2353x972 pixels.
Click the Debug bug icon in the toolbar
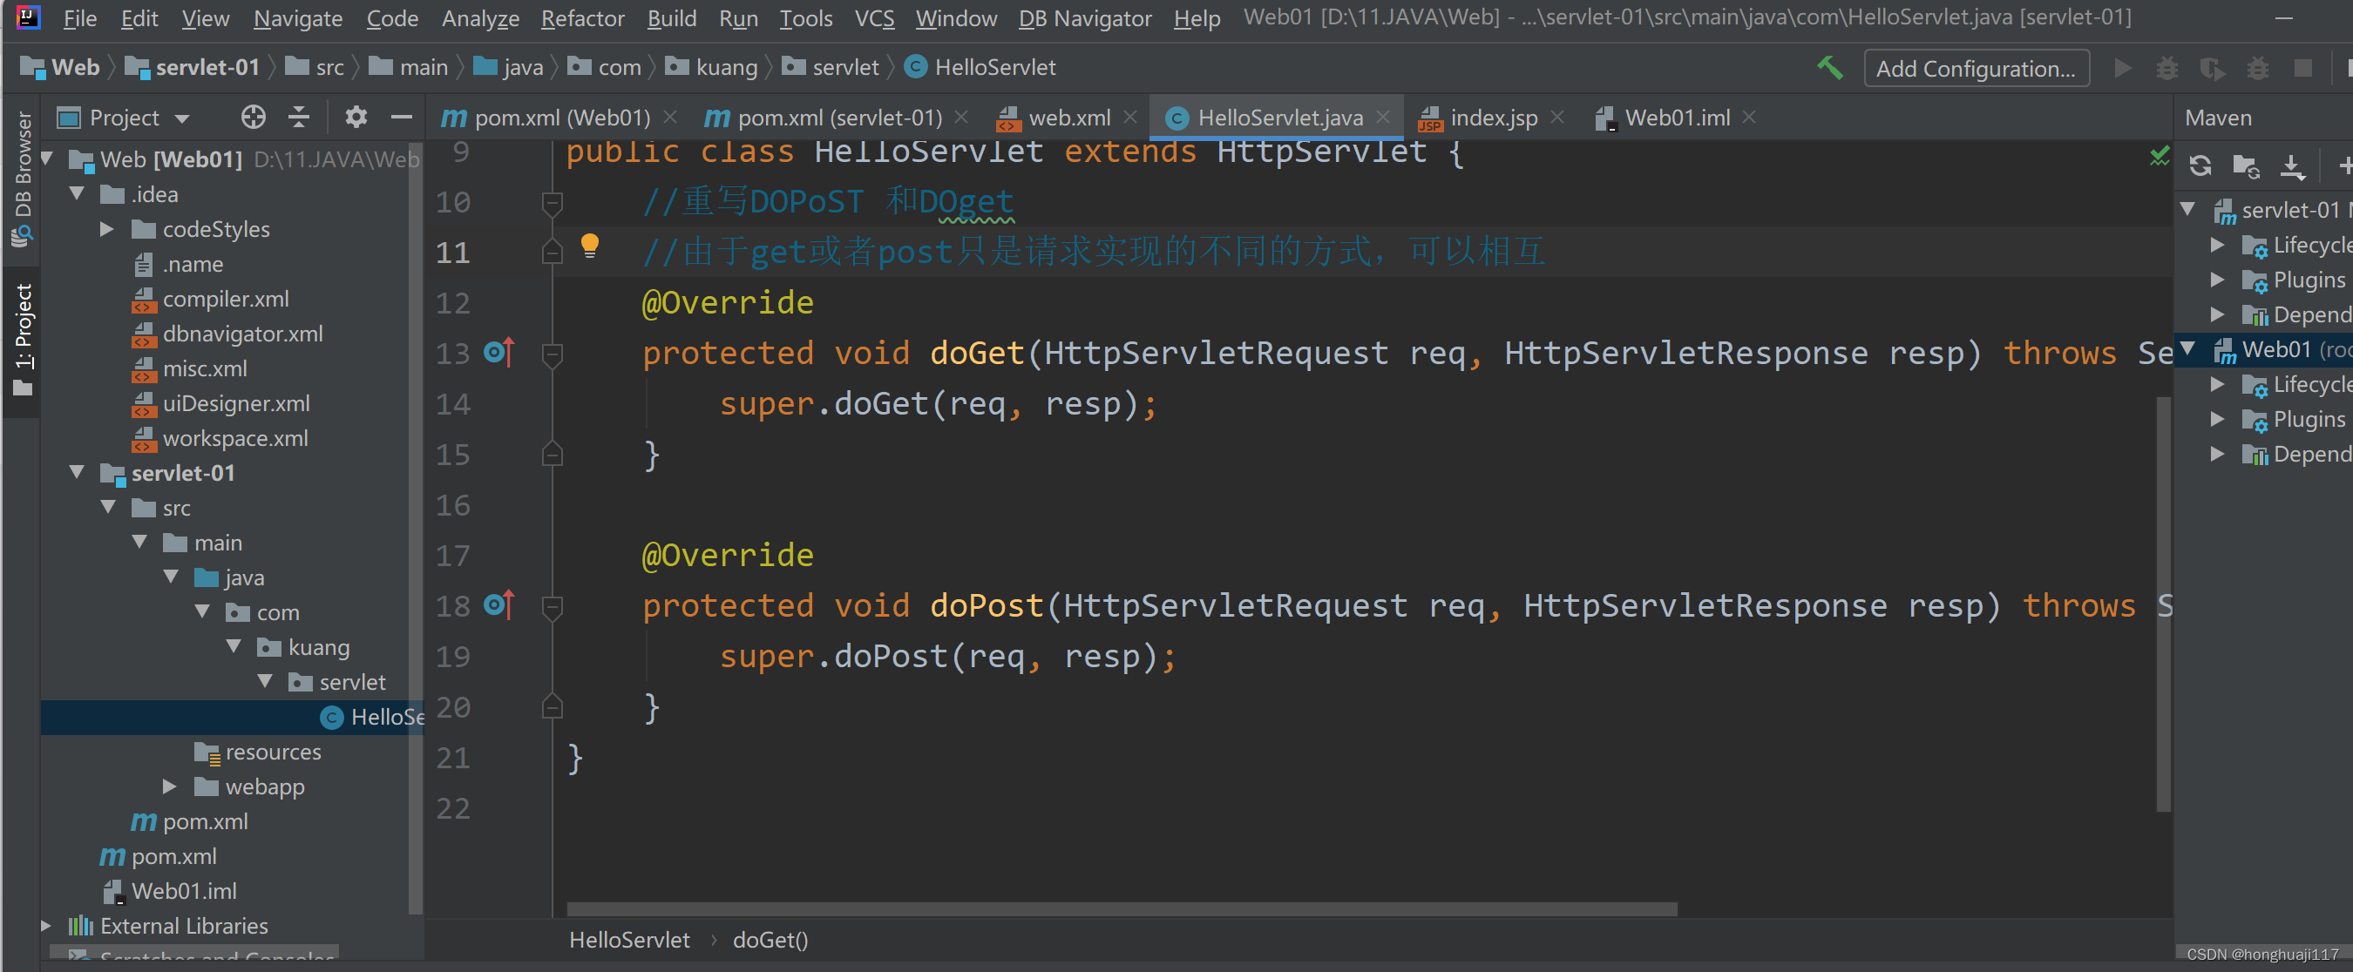pos(2167,68)
